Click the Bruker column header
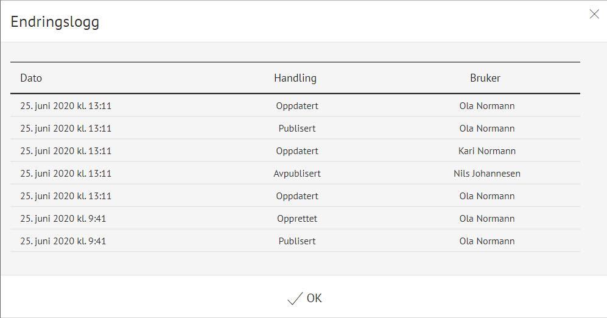 point(485,78)
